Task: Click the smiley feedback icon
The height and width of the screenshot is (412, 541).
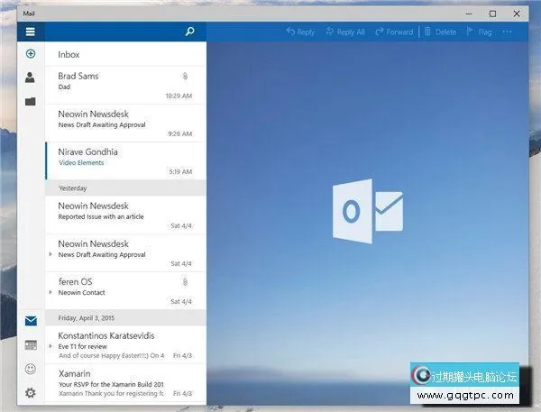Action: (x=31, y=369)
